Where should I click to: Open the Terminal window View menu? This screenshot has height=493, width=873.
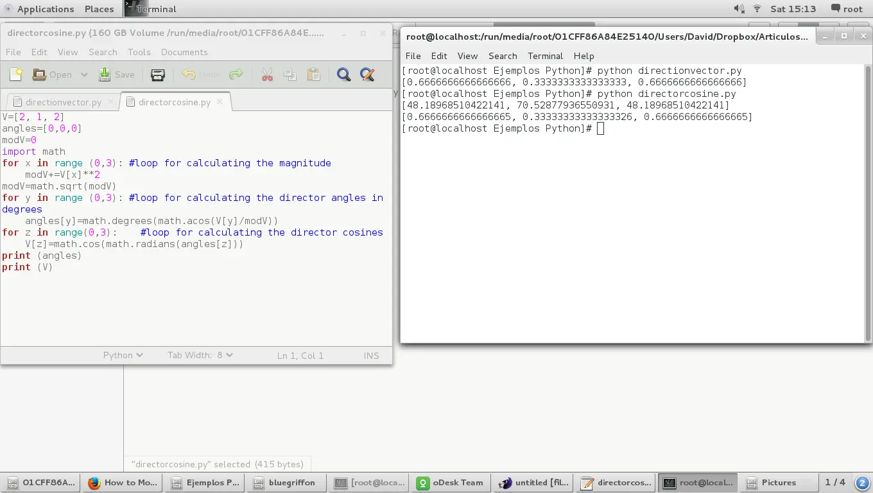pos(467,56)
